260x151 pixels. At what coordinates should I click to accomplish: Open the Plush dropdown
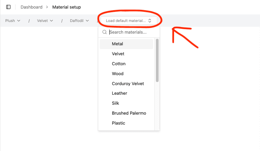click(x=13, y=21)
